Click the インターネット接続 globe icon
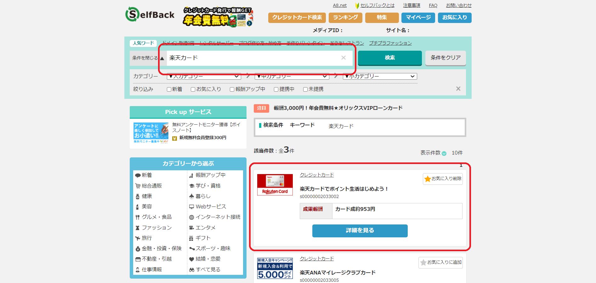The image size is (596, 283). [x=191, y=217]
